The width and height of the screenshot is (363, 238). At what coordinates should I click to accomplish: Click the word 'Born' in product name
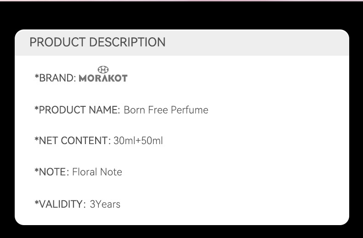click(134, 110)
